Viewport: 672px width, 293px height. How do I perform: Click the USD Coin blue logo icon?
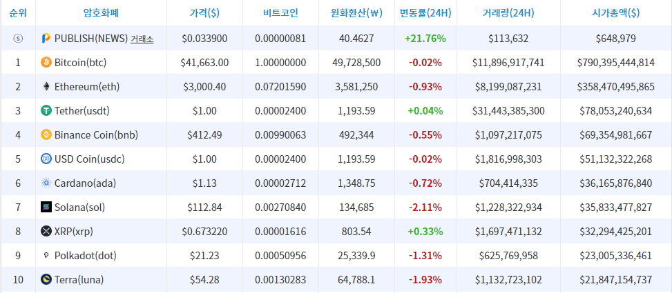click(46, 159)
